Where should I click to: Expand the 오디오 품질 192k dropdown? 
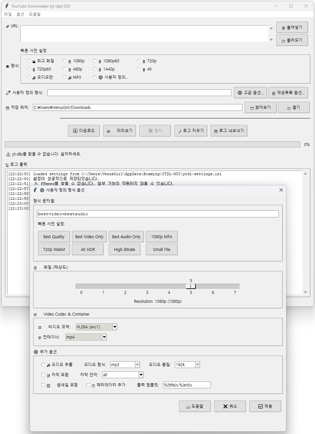197,365
